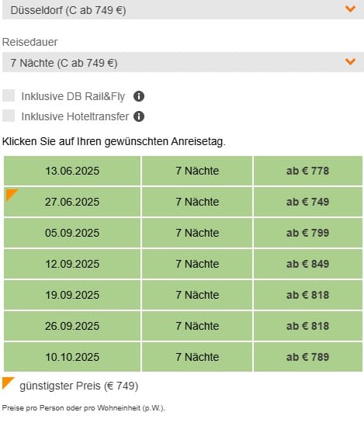364x426 pixels.
Task: Select arrival date 26.09.2025
Action: point(72,326)
